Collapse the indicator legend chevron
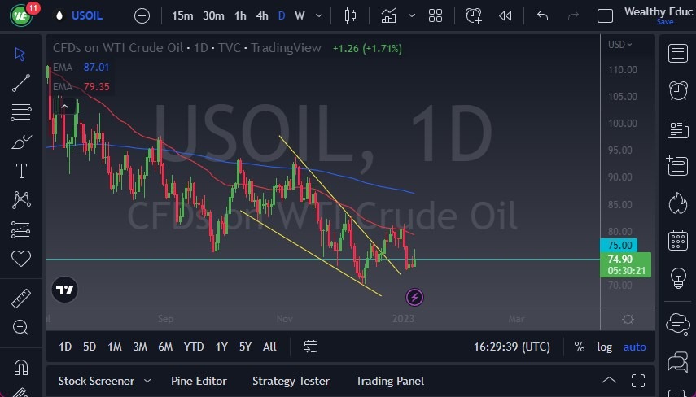The height and width of the screenshot is (397, 696). 65,107
